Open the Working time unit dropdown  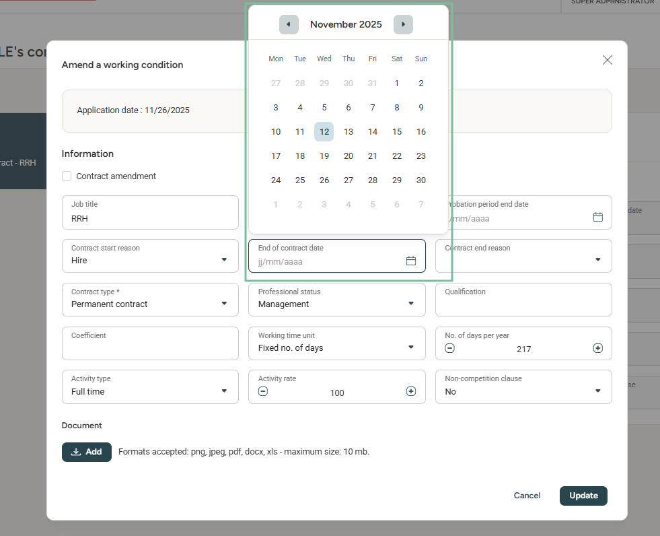tap(411, 347)
